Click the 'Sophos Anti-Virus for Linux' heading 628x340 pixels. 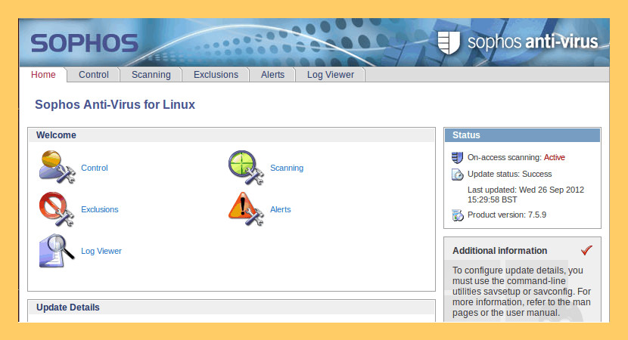point(115,105)
